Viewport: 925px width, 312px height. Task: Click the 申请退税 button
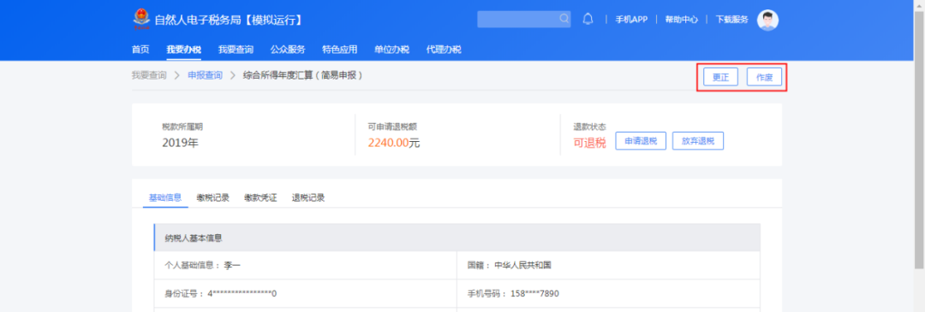click(x=641, y=141)
